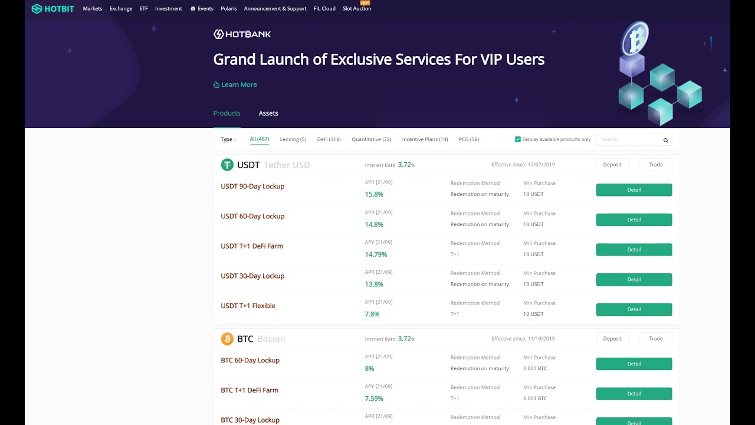The height and width of the screenshot is (425, 755).
Task: Open Detail for BTC T+1 DeFi Farm
Action: pos(634,394)
